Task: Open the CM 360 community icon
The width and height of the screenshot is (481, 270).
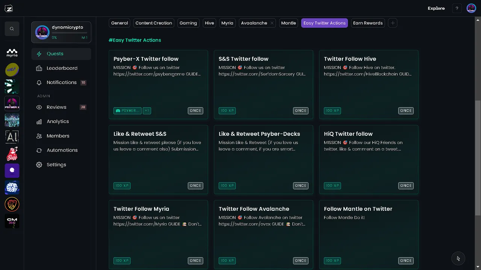Action: tap(12, 221)
